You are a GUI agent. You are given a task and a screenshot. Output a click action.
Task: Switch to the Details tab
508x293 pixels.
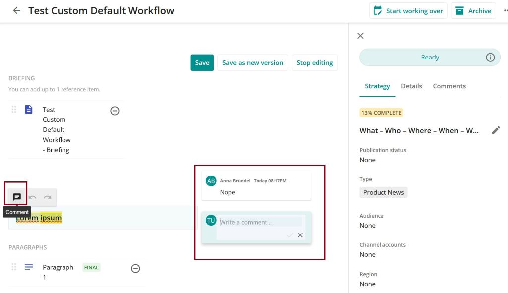click(411, 86)
